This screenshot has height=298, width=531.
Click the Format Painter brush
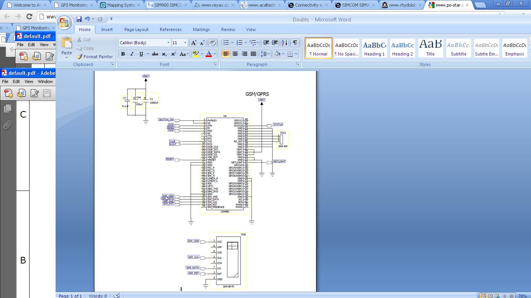pyautogui.click(x=94, y=57)
